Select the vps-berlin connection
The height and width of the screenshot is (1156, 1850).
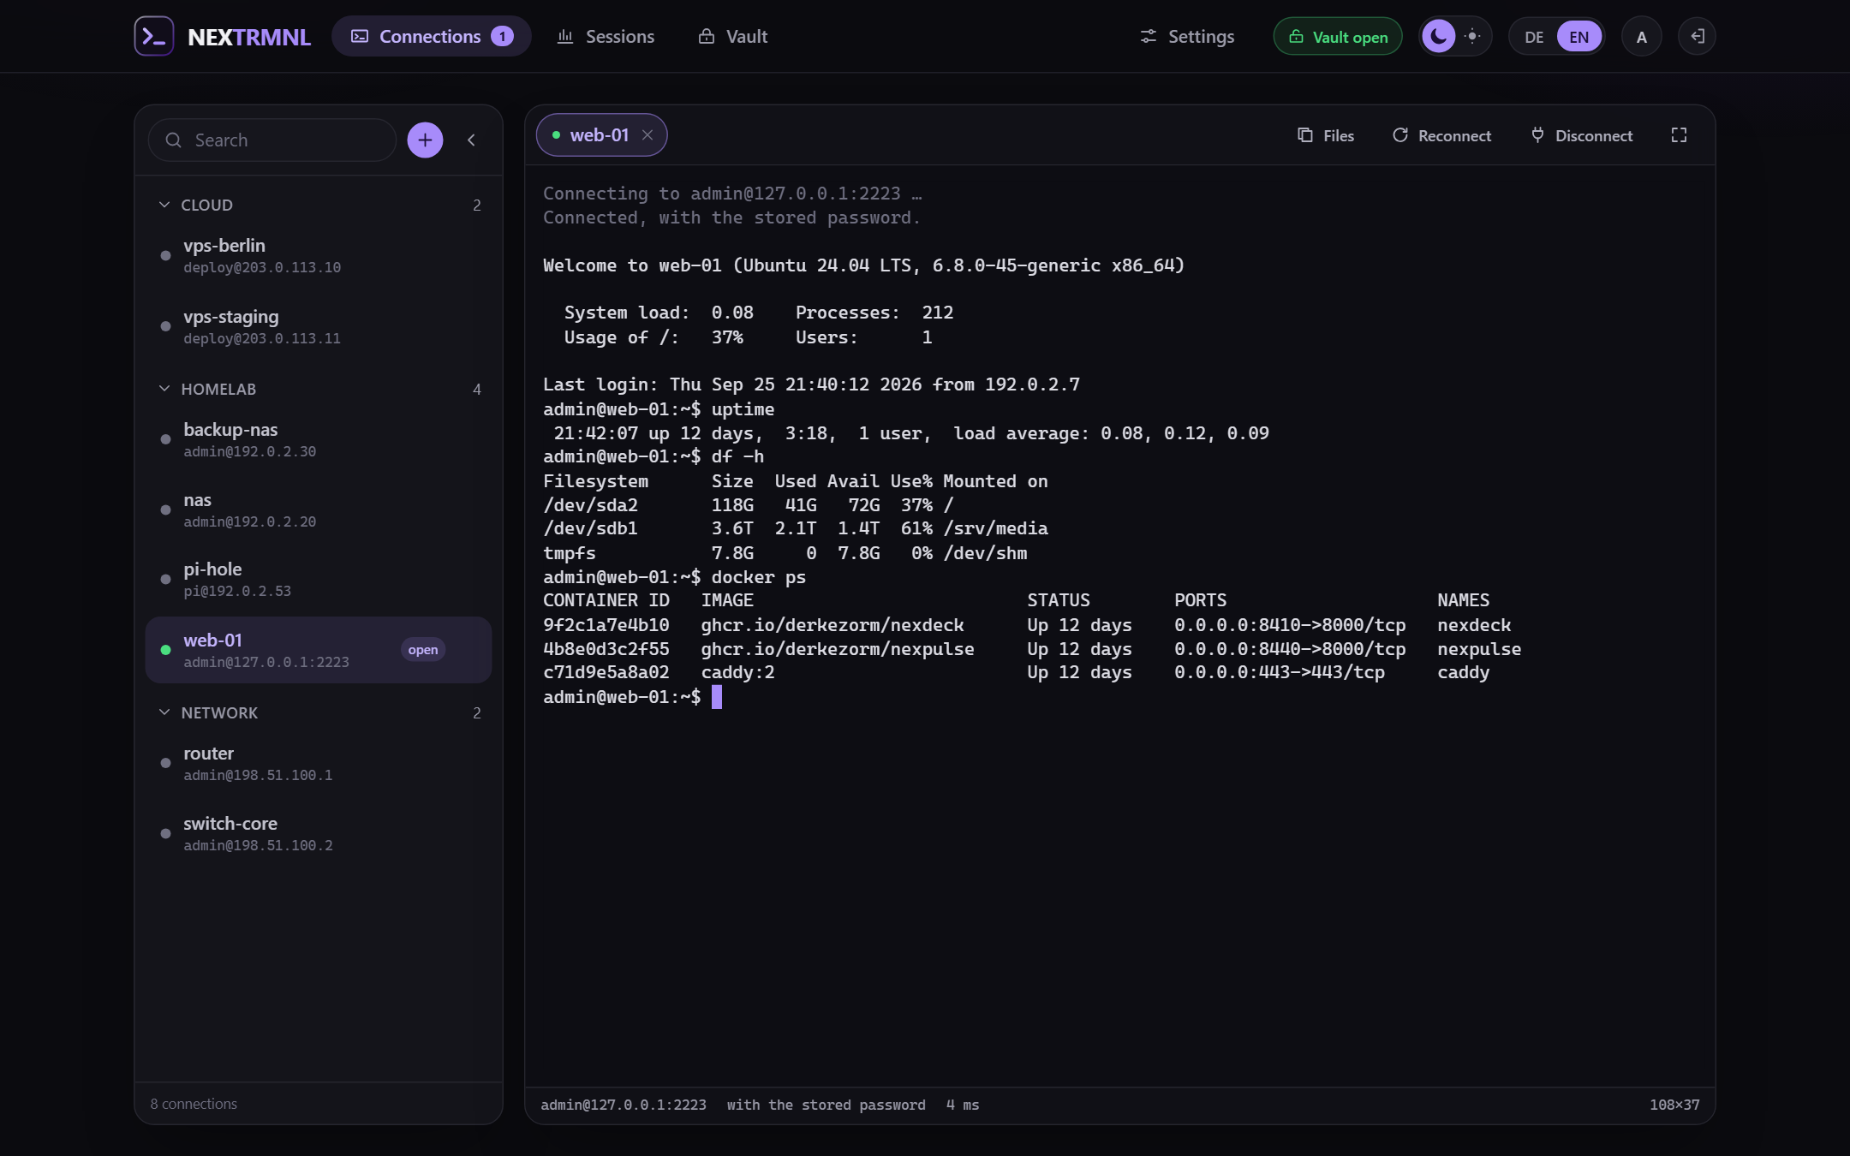pos(319,255)
